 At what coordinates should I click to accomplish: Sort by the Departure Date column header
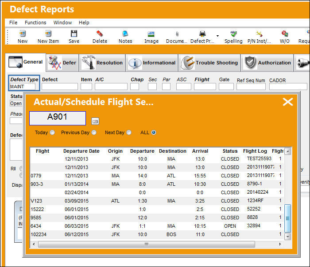pyautogui.click(x=81, y=151)
